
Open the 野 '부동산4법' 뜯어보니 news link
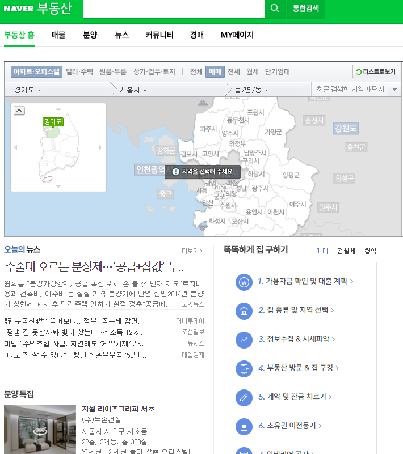pos(73,321)
